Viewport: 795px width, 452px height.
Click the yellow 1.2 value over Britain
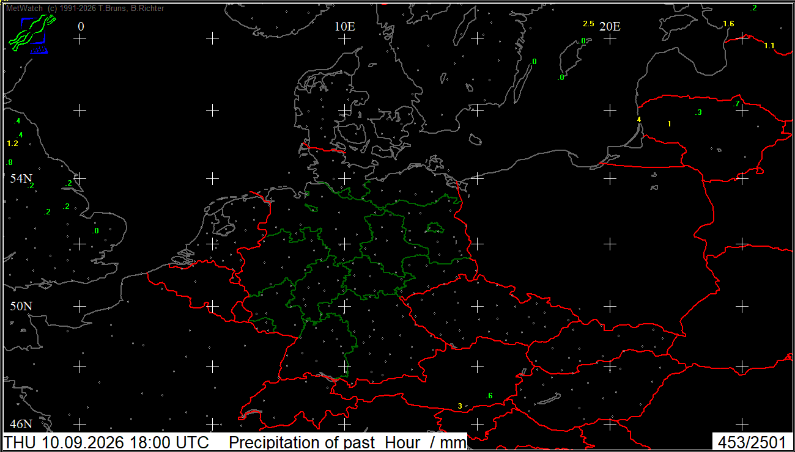pyautogui.click(x=12, y=144)
